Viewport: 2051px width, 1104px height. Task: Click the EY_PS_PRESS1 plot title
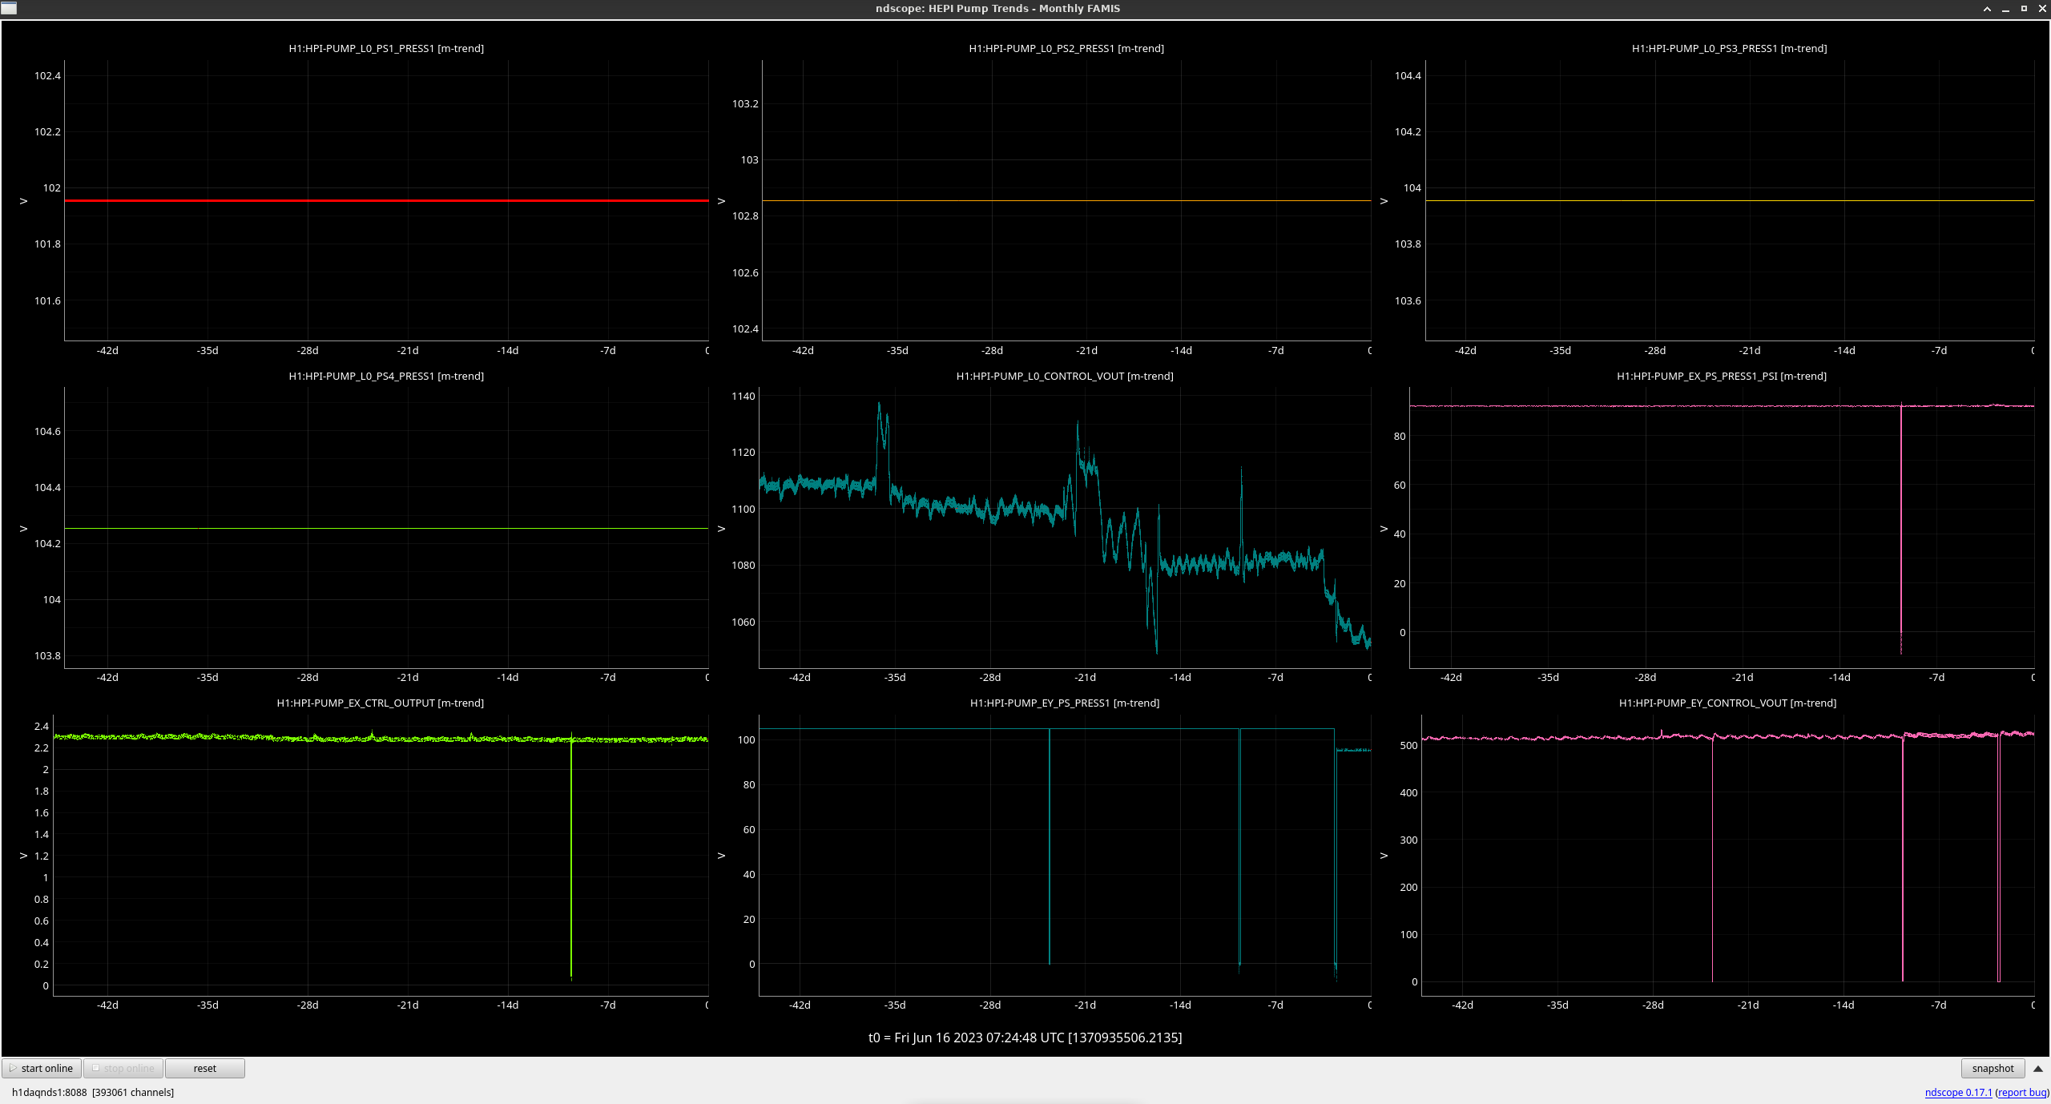click(1064, 703)
